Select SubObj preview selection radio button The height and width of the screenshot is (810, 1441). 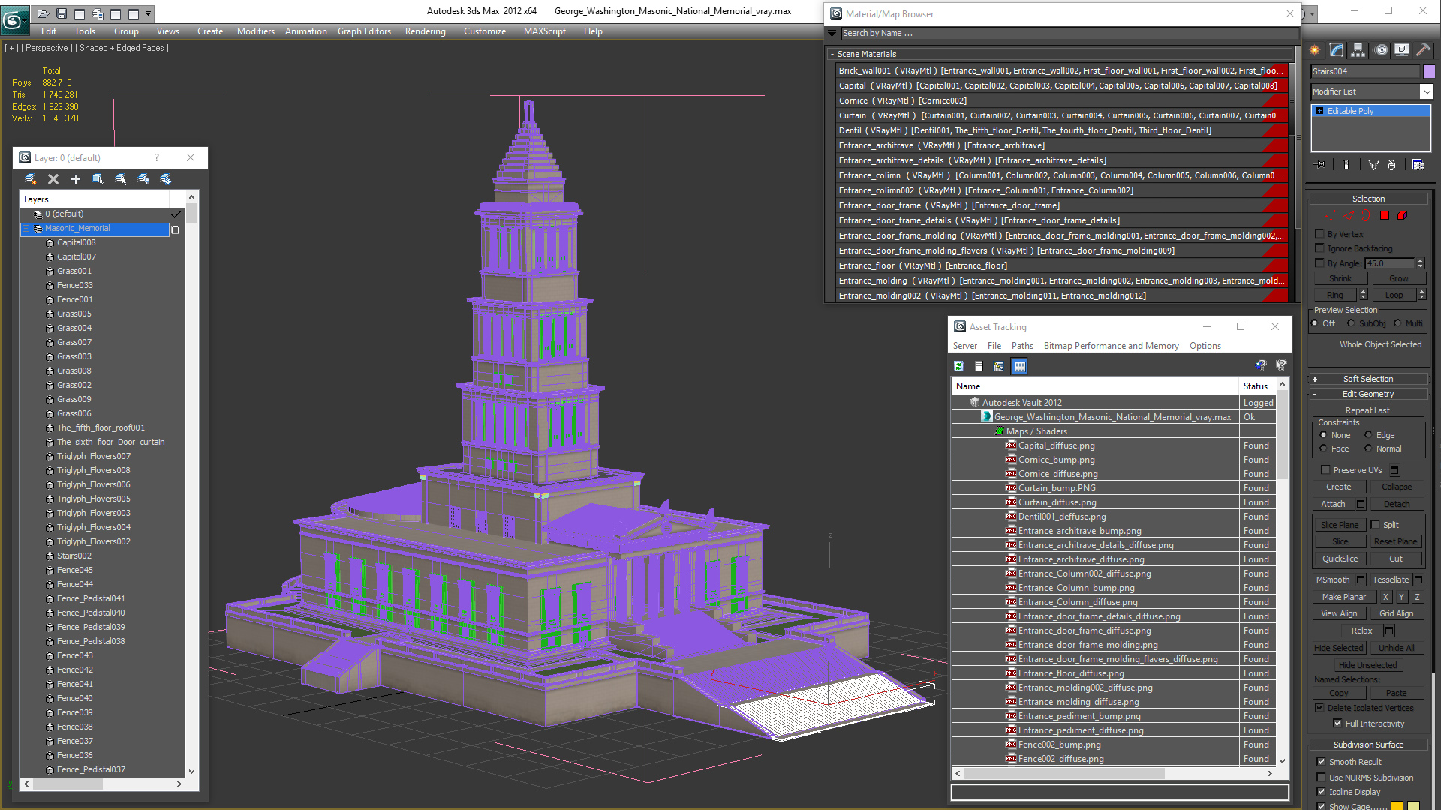[1352, 323]
